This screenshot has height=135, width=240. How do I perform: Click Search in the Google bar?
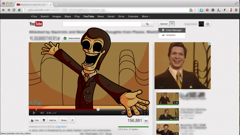point(45,16)
